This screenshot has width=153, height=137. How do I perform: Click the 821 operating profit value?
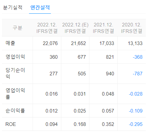pyautogui.click(x=110, y=57)
